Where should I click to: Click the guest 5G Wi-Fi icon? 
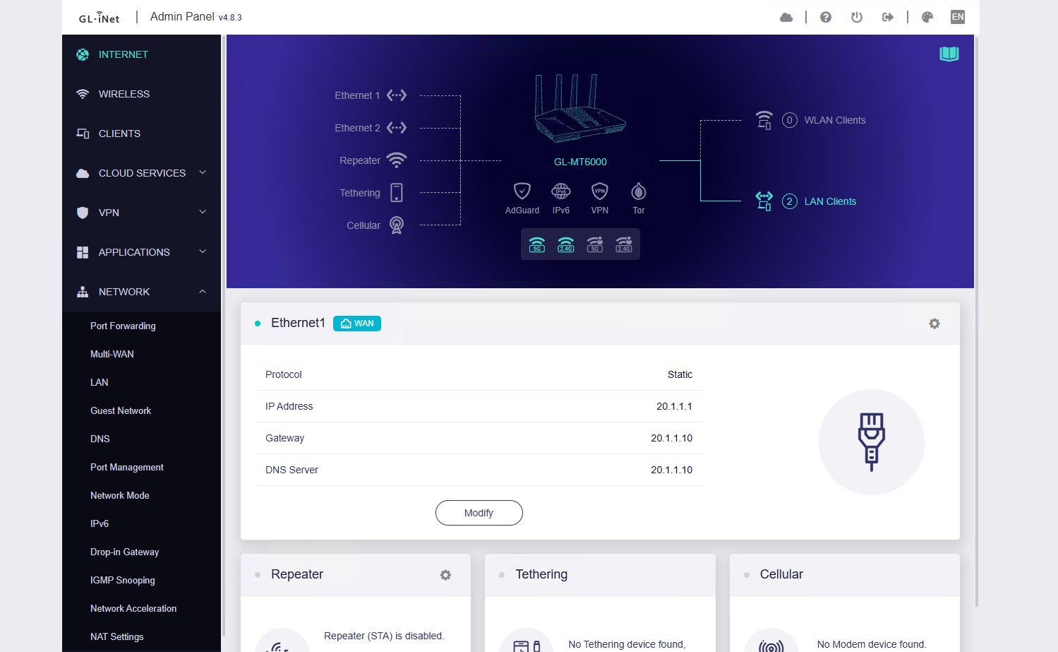(x=595, y=244)
